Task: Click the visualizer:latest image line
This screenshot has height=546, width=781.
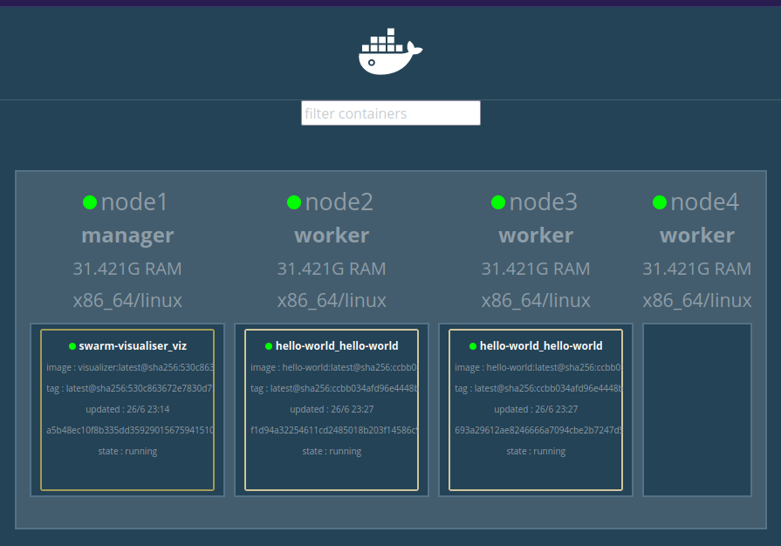Action: coord(130,367)
